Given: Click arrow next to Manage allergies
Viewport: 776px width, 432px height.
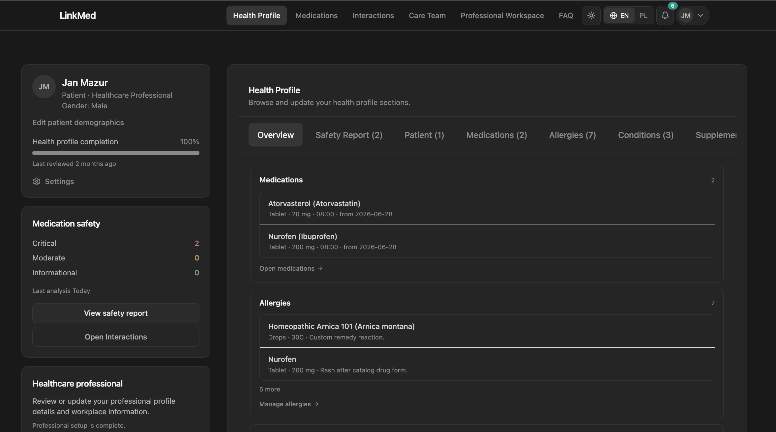Looking at the screenshot, I should point(316,404).
